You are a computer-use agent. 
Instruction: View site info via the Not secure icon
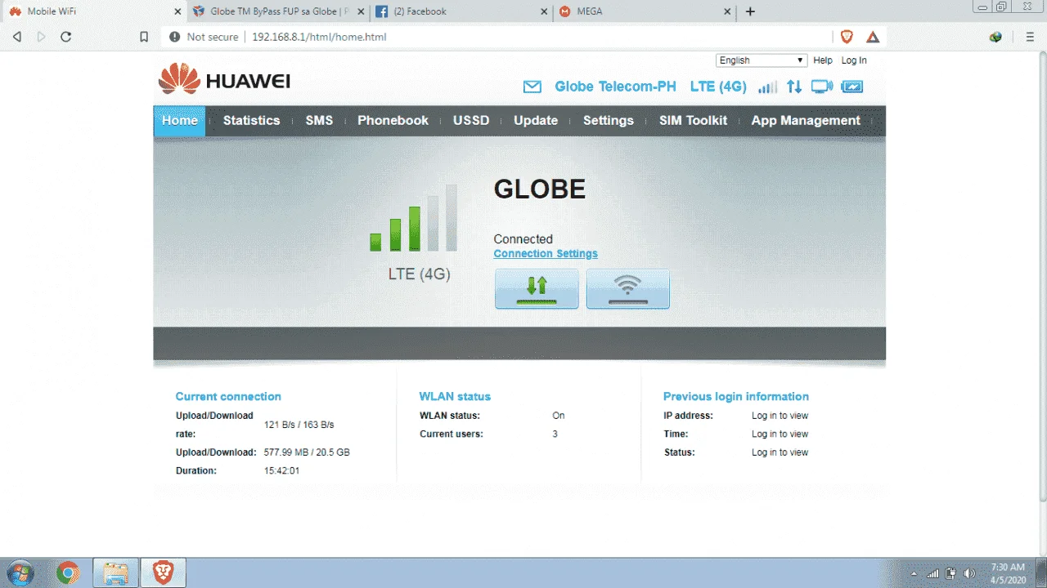click(174, 37)
